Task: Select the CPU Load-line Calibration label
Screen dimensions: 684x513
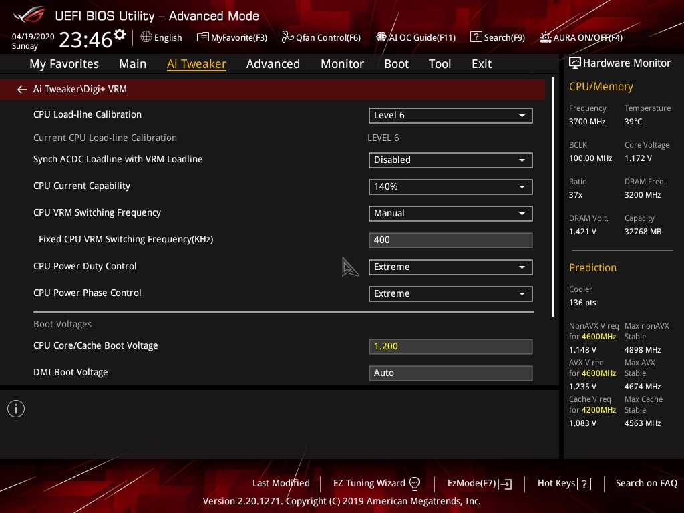Action: (x=88, y=114)
